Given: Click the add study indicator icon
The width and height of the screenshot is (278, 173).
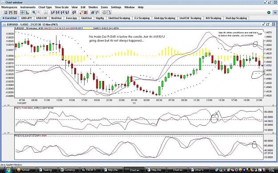Looking at the screenshot, I should coord(27,12).
